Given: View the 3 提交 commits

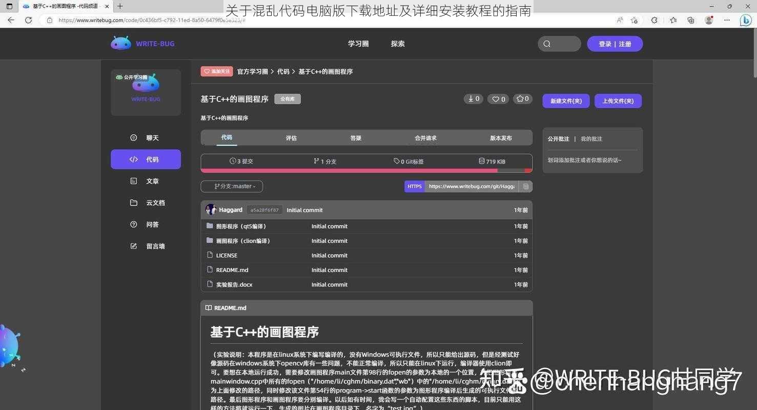Looking at the screenshot, I should pos(241,161).
